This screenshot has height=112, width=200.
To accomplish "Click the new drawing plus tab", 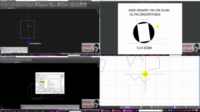I will (15, 8).
